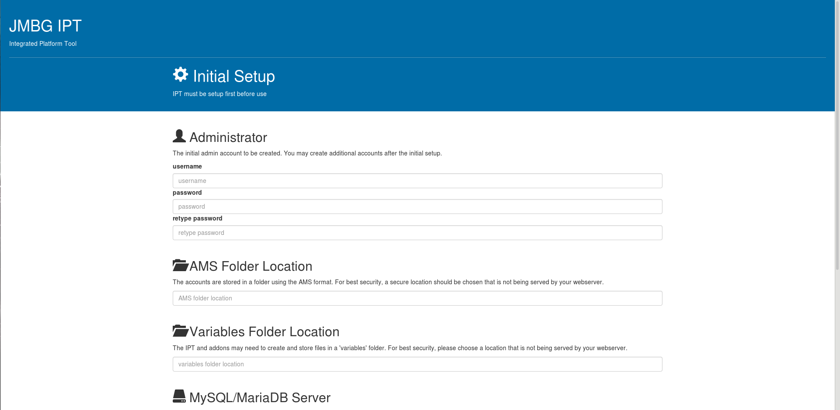
Task: Click the AMS Folder Location heading
Action: pos(251,266)
